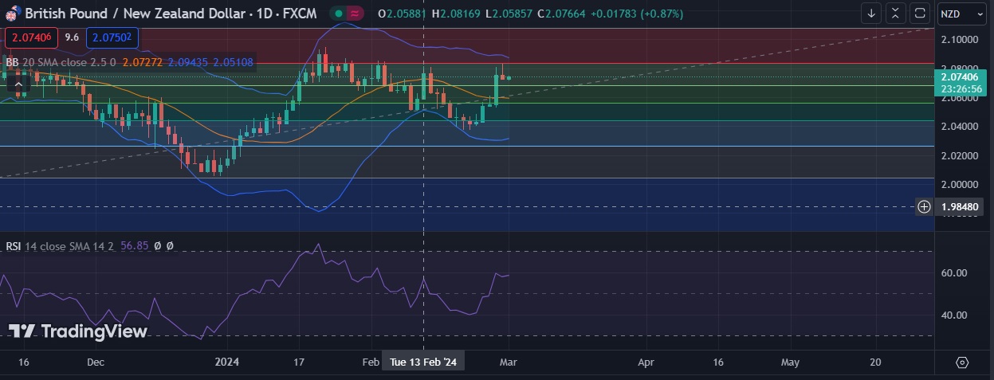Click the 2.00000 price scale label
Viewport: 994px width, 380px height.
pyautogui.click(x=960, y=184)
